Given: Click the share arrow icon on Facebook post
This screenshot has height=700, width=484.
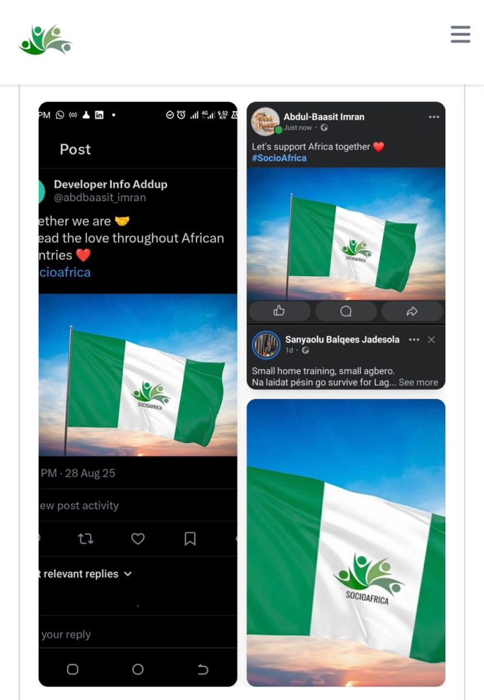Looking at the screenshot, I should pos(412,311).
